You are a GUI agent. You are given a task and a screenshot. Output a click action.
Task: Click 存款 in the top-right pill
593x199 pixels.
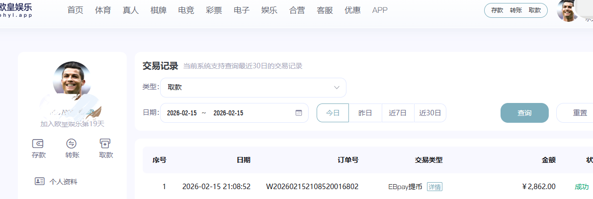tap(497, 10)
